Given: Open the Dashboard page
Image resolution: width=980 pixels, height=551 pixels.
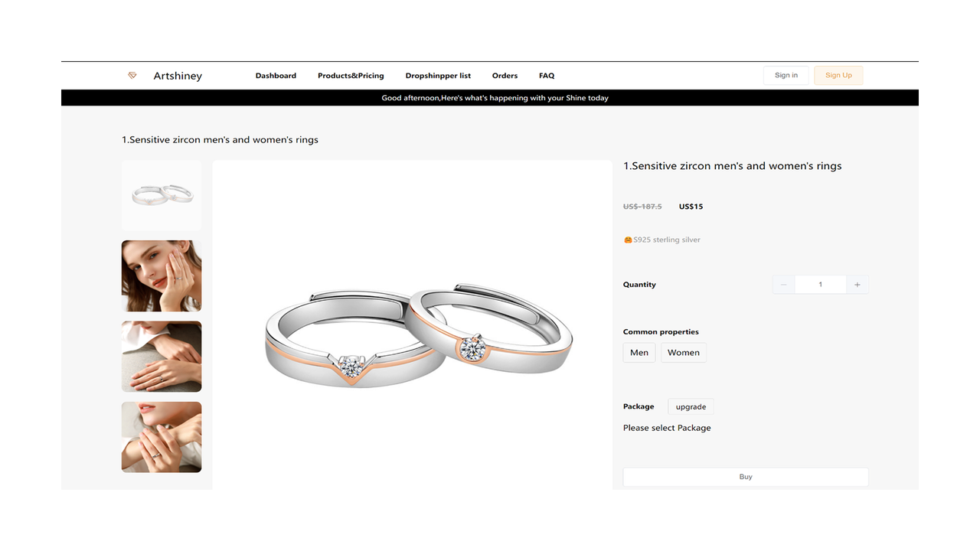Looking at the screenshot, I should (x=276, y=75).
